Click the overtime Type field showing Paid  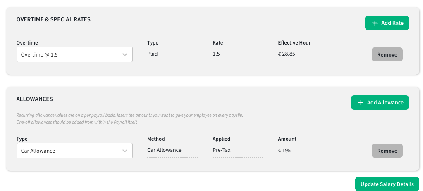pyautogui.click(x=173, y=54)
